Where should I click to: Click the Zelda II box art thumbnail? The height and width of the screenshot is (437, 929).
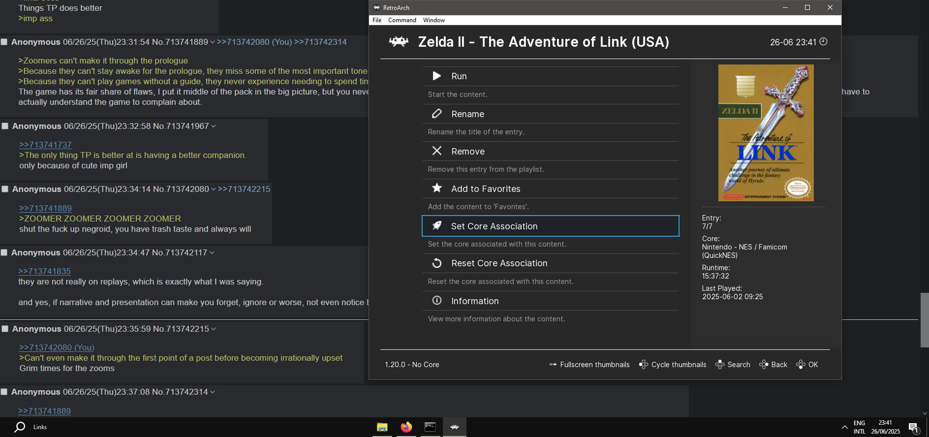tap(766, 133)
